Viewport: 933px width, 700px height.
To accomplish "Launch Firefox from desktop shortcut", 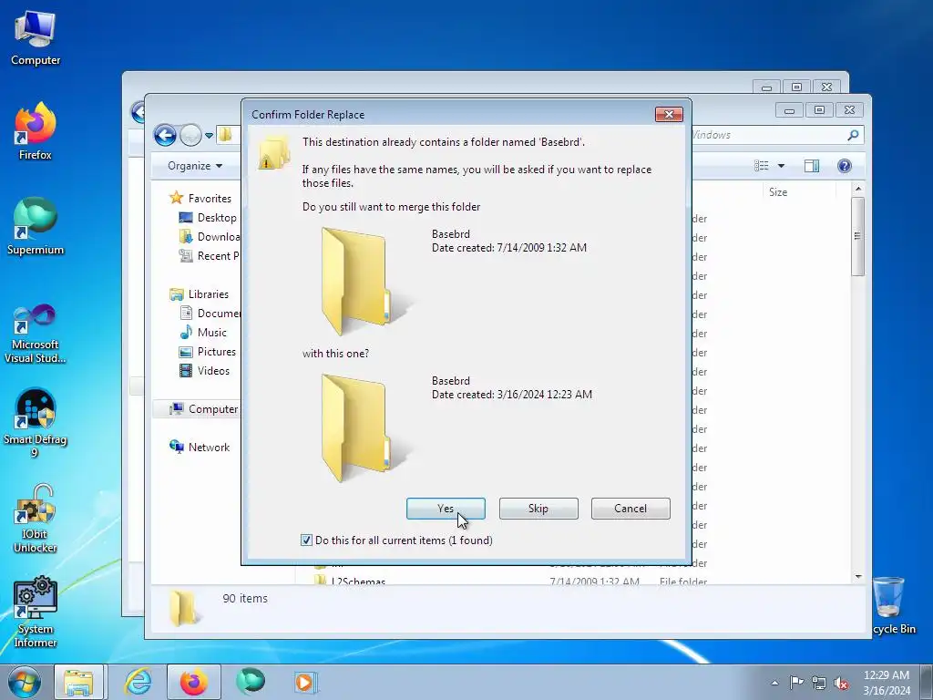I will click(x=36, y=131).
